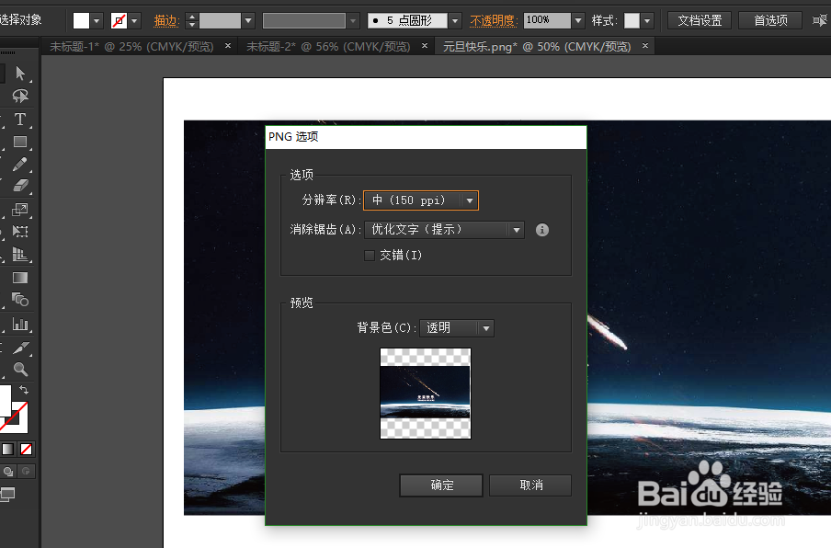This screenshot has width=831, height=548.
Task: Click the variable width profile field
Action: click(x=304, y=20)
